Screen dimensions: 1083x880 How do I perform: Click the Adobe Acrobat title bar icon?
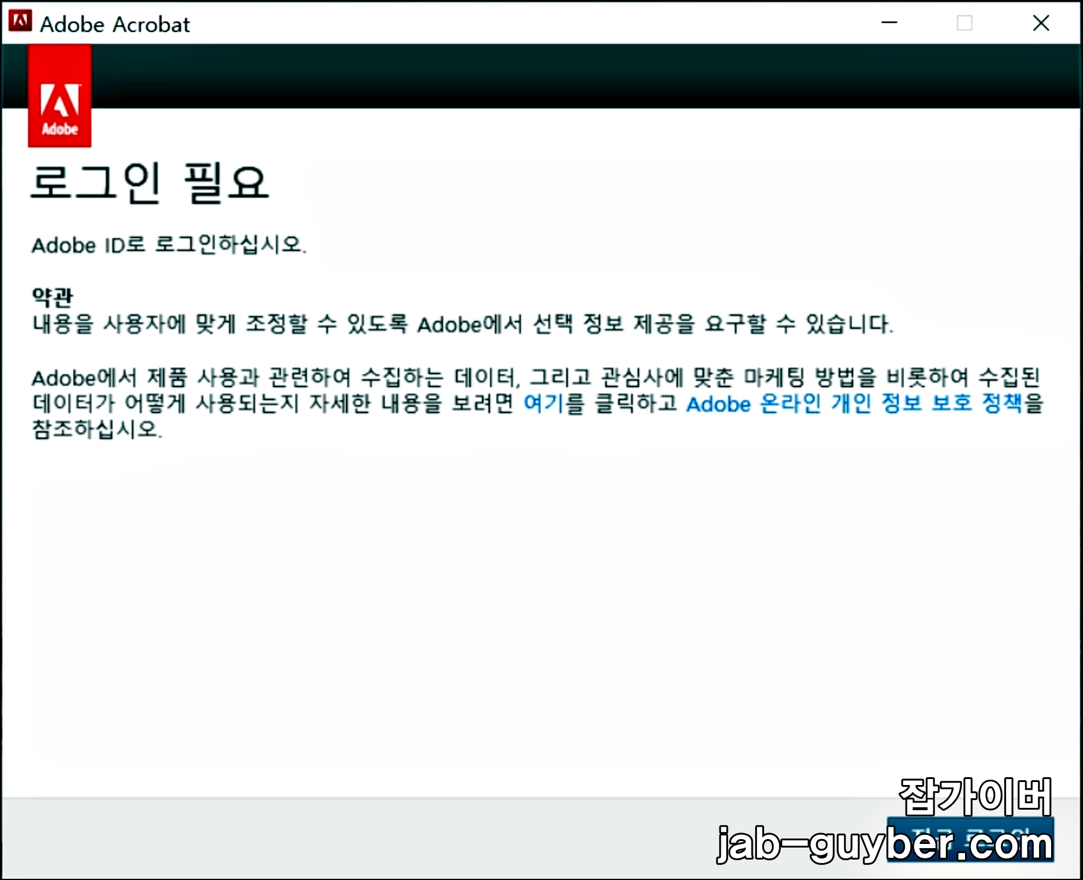(x=20, y=22)
